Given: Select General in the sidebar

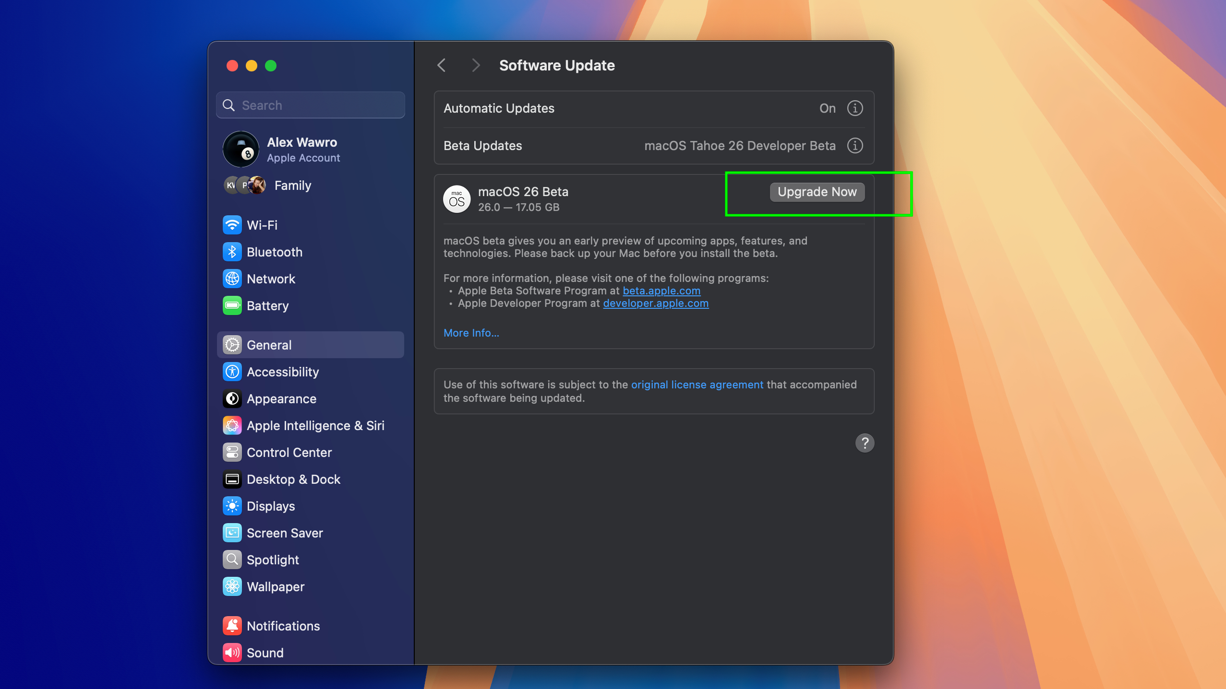Looking at the screenshot, I should 269,344.
